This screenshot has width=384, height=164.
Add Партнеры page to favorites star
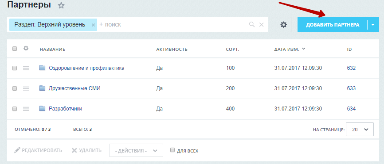click(61, 6)
